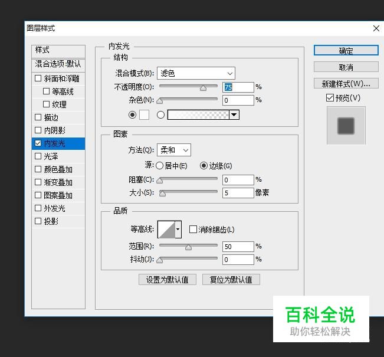Click the 大小 pixel value field
This screenshot has width=384, height=357.
click(x=238, y=193)
